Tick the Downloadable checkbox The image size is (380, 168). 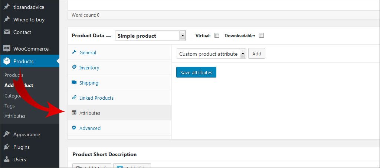click(x=261, y=35)
